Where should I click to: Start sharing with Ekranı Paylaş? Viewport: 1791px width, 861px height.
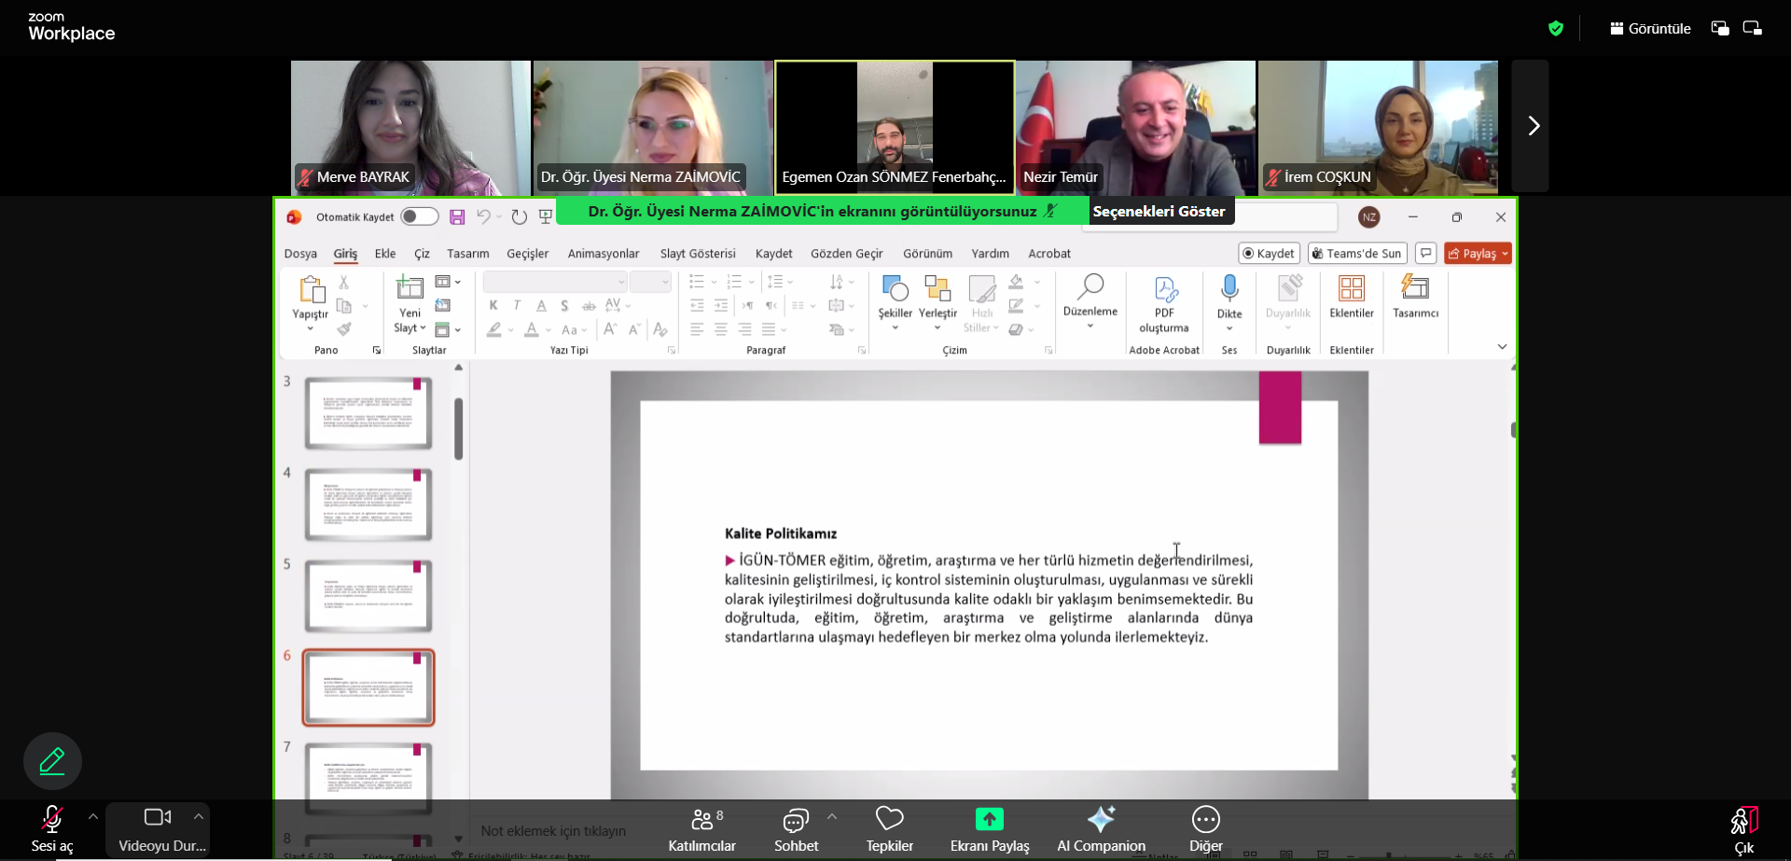click(x=989, y=828)
